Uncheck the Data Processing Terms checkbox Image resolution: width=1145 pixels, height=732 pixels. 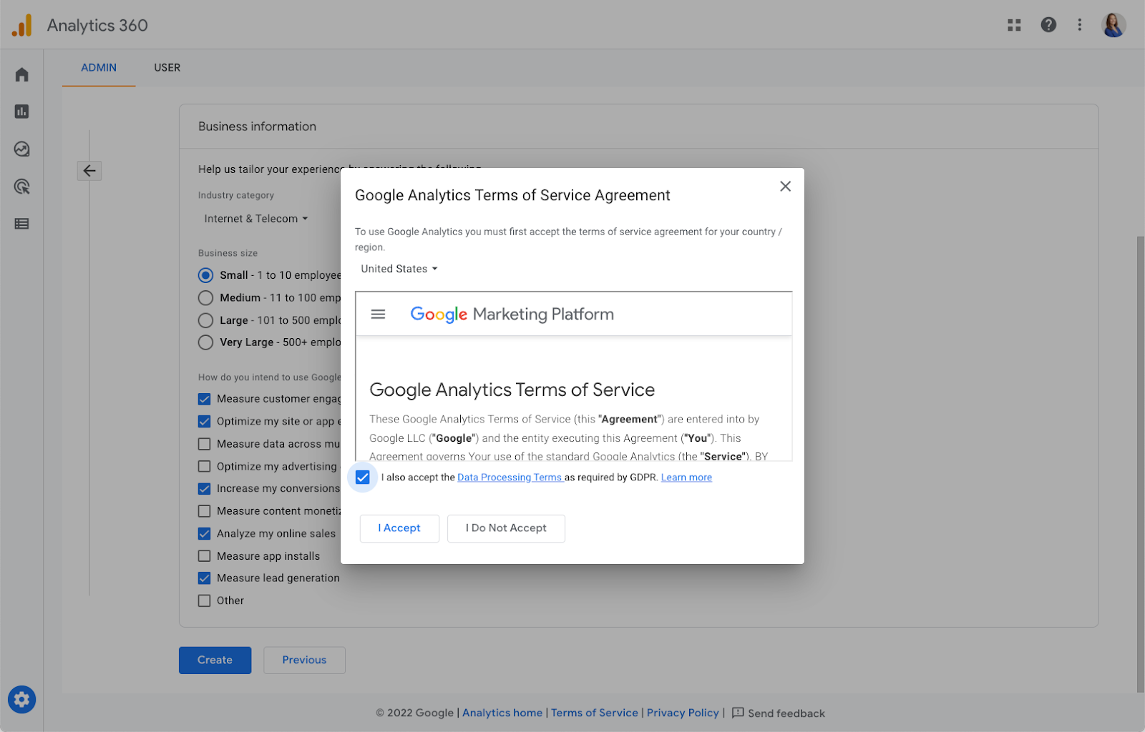tap(363, 478)
